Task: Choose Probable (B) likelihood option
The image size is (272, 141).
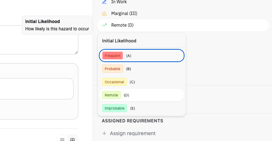Action: click(142, 69)
